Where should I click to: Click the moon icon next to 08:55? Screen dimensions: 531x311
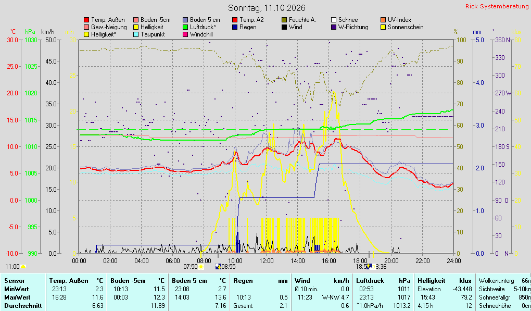point(218,267)
